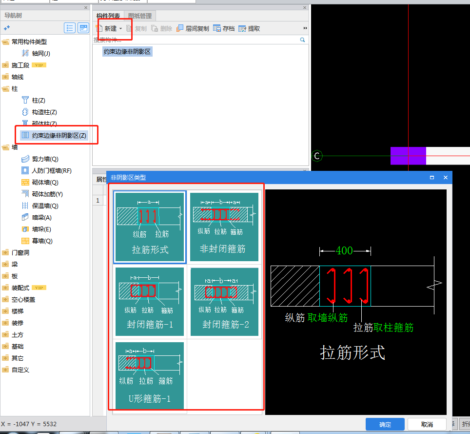
Task: Select 墙垛(E) item
Action: coord(36,229)
